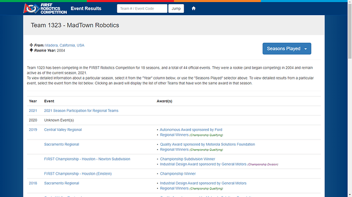Viewport: 352px width, 197px height.
Task: Open the Madera, California, USA link
Action: pyautogui.click(x=65, y=45)
